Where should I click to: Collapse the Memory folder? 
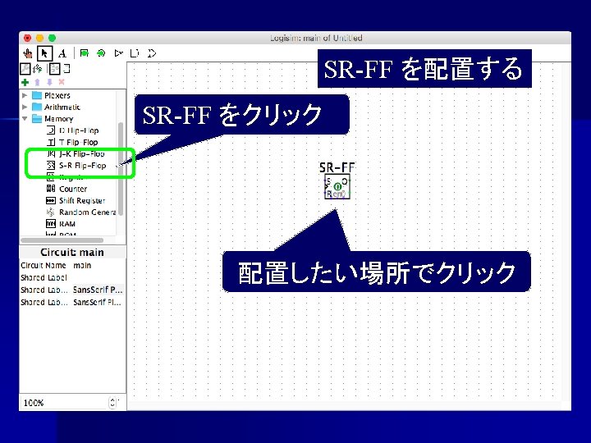coord(25,119)
